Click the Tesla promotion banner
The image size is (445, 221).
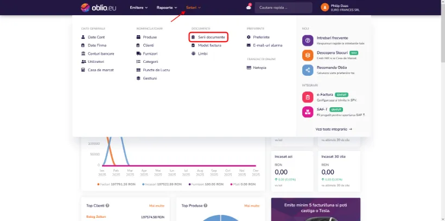(316, 210)
